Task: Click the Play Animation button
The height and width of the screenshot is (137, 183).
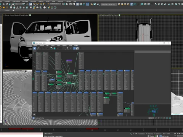Action: 180,134
